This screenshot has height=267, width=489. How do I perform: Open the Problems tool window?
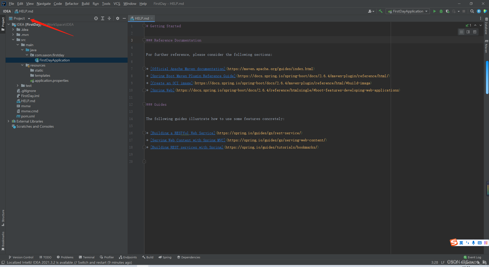[65, 257]
